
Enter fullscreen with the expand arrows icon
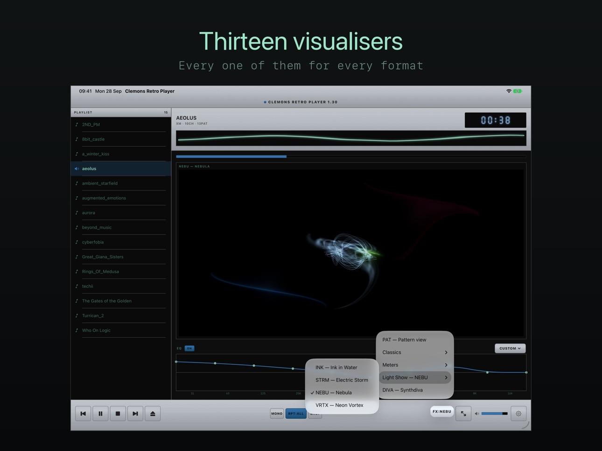click(463, 413)
